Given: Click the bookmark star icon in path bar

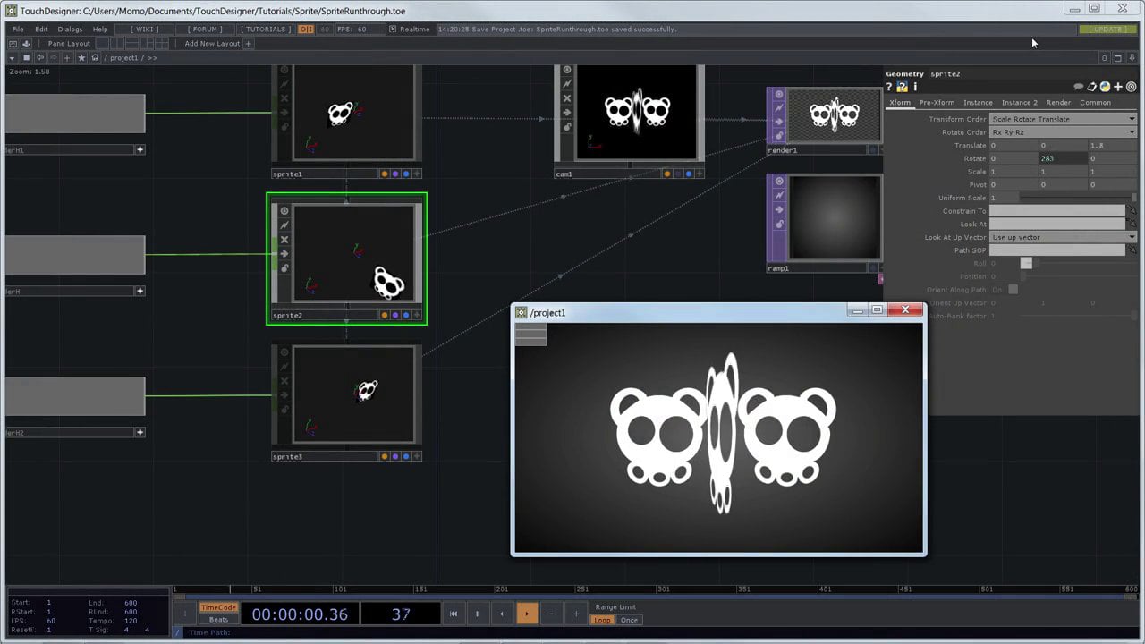Looking at the screenshot, I should click(81, 58).
